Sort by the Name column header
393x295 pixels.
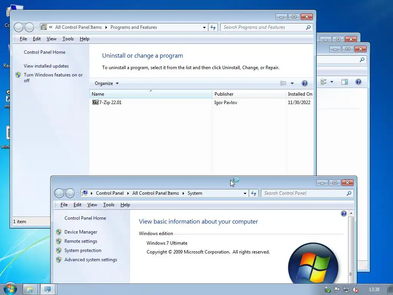point(150,94)
